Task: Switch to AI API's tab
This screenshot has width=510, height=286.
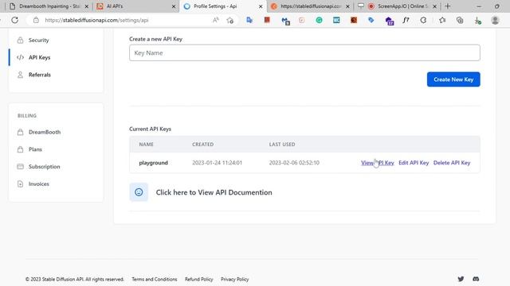Action: (136, 6)
